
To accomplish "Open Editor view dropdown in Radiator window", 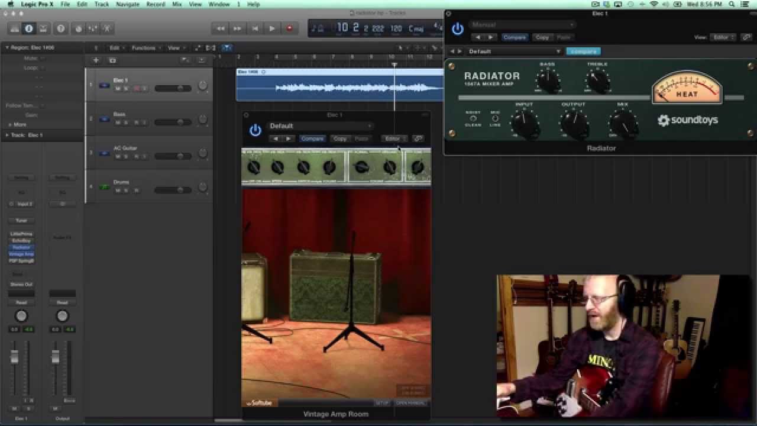I will (723, 37).
